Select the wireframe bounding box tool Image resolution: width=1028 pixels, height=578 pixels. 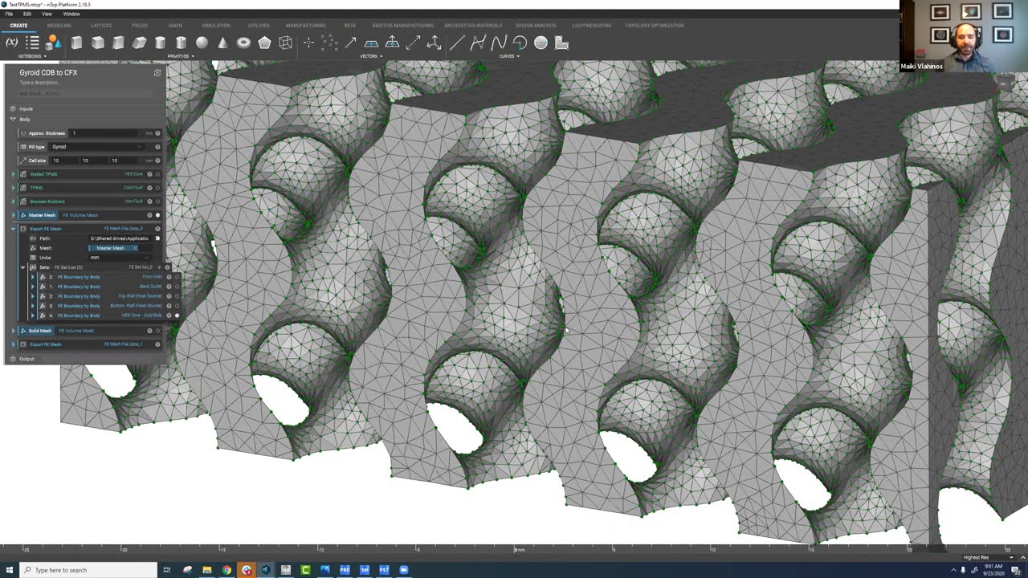point(285,43)
